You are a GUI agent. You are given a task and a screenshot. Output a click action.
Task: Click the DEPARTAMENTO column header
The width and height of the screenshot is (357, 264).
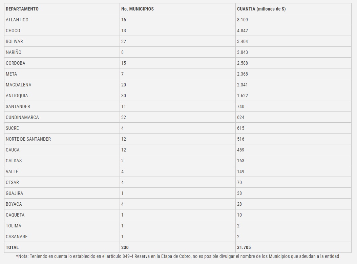click(22, 9)
